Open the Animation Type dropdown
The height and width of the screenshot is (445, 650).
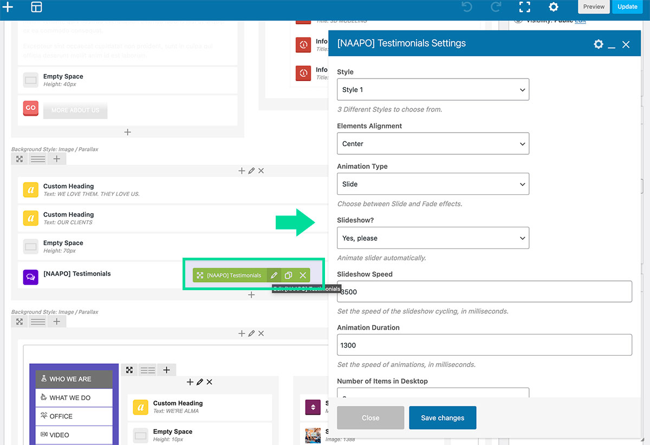pos(433,184)
